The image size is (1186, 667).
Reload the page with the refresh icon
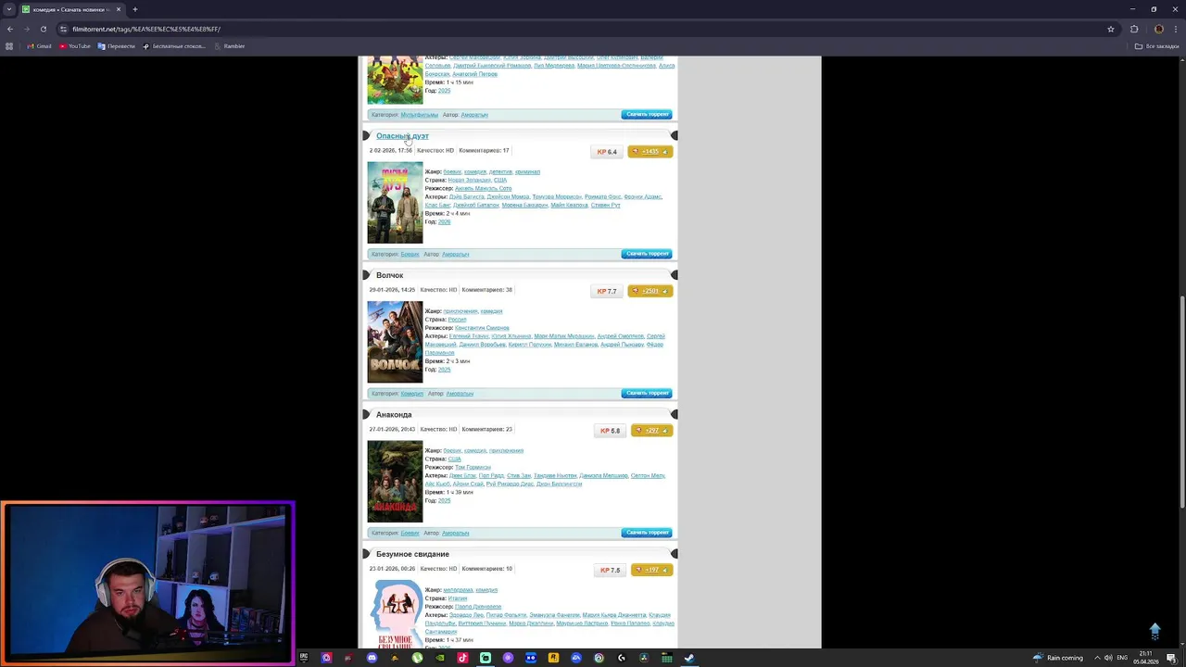coord(43,29)
